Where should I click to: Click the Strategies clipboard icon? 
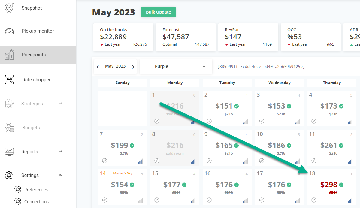point(9,104)
